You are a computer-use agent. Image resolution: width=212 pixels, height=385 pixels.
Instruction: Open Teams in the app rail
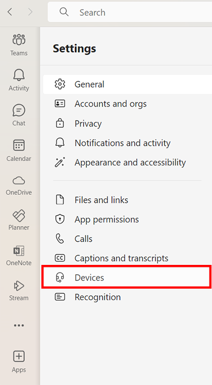tap(19, 45)
